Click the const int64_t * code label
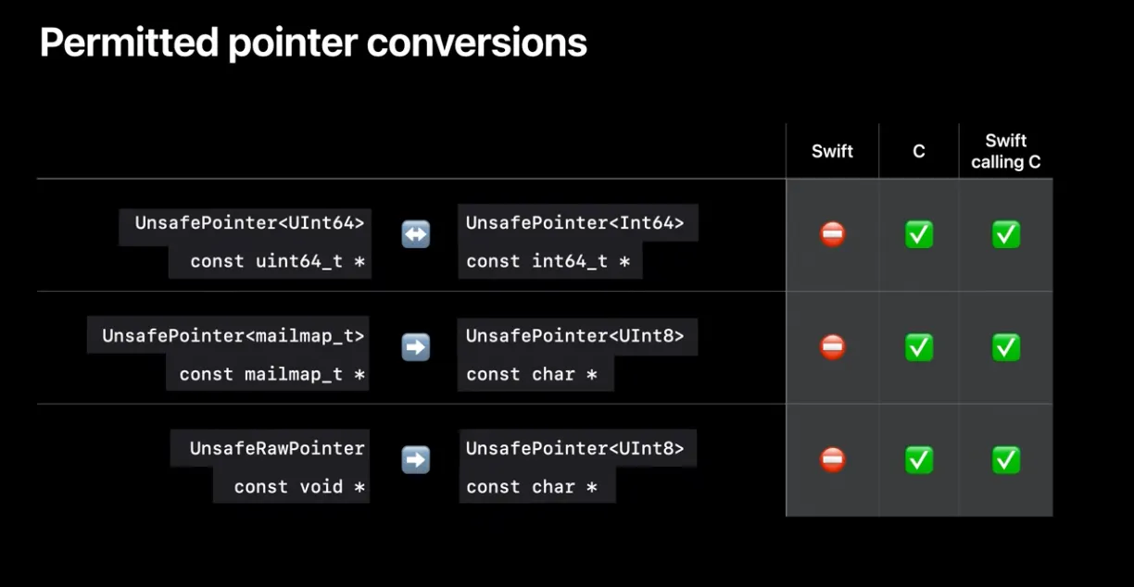This screenshot has height=587, width=1134. 548,261
